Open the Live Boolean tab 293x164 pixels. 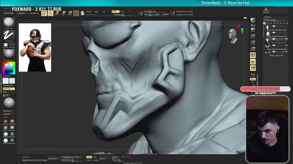pos(34,13)
